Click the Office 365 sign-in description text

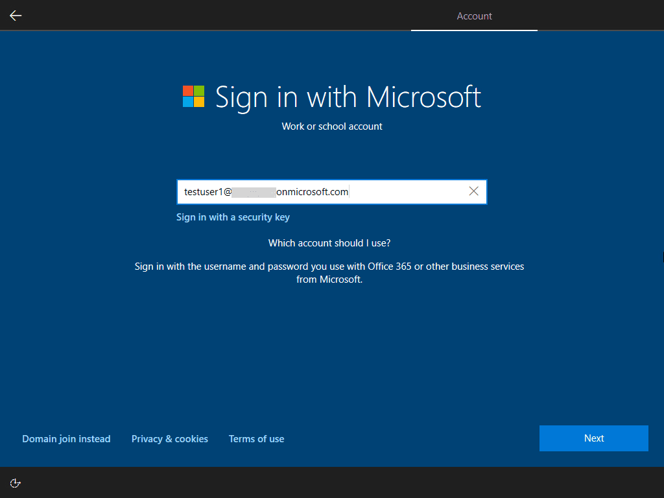tap(329, 273)
